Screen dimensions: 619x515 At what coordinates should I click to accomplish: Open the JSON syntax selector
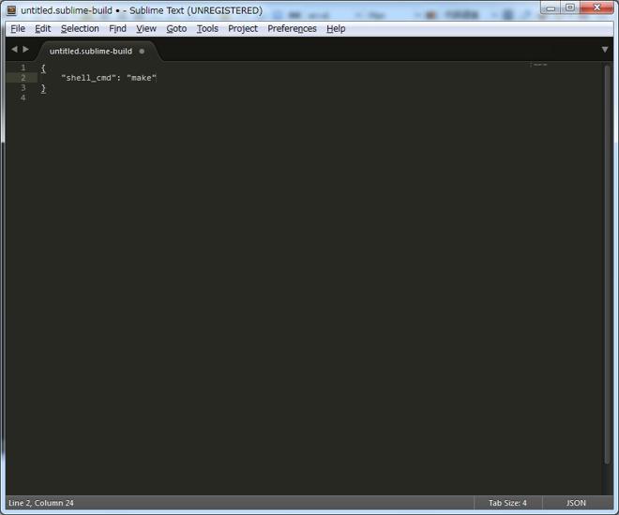(576, 503)
